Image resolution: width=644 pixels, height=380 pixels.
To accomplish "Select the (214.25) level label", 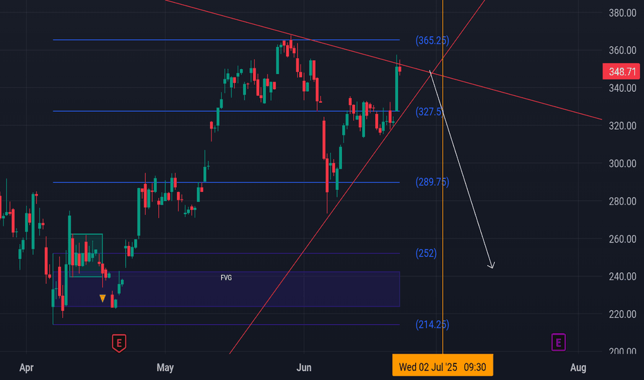I will 432,325.
